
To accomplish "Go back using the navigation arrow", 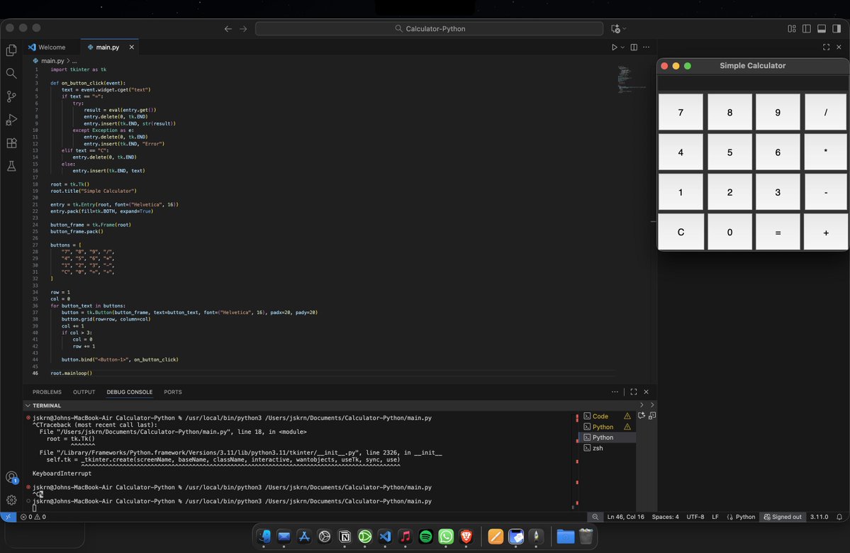I will tap(228, 29).
